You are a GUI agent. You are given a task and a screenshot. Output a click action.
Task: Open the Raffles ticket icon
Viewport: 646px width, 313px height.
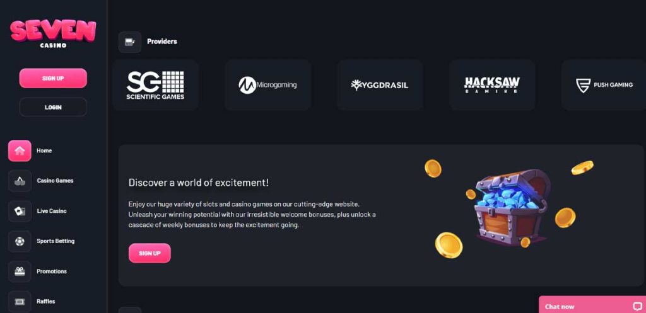tap(20, 302)
